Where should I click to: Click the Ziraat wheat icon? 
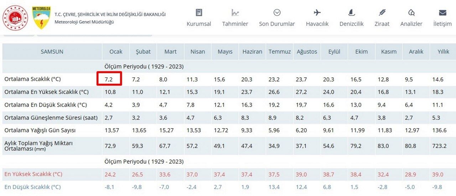pos(382,13)
